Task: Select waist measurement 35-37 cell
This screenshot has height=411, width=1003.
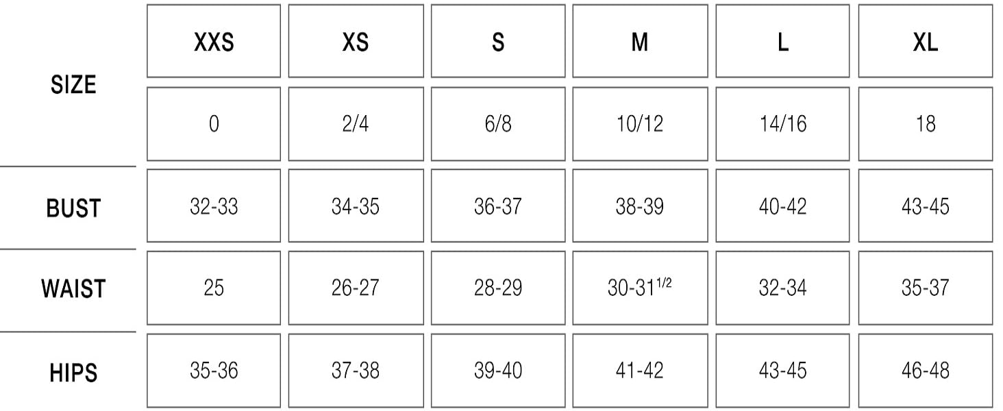Action: 925,288
